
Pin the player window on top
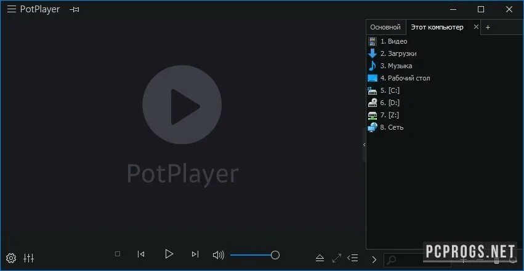74,10
